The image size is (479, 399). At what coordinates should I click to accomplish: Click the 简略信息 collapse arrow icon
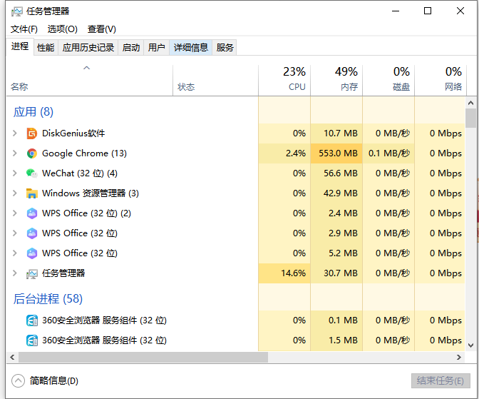19,380
